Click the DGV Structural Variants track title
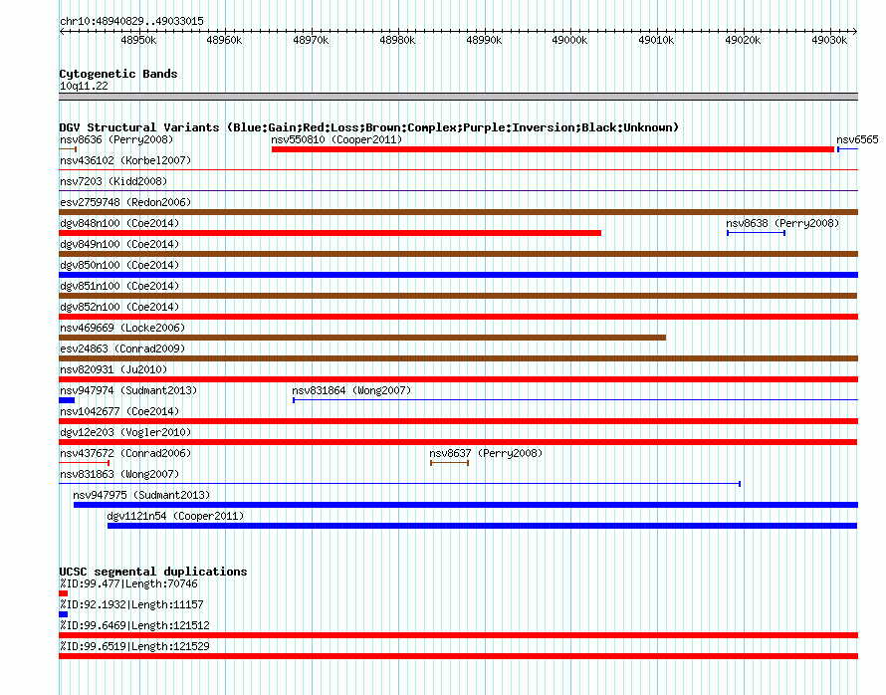The width and height of the screenshot is (886, 695). [x=368, y=127]
